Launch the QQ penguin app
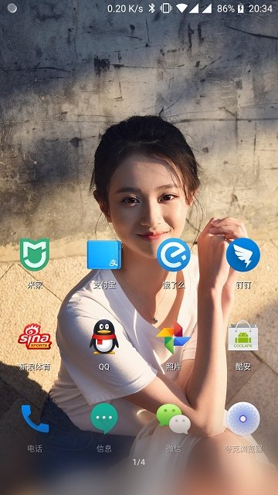 [104, 336]
